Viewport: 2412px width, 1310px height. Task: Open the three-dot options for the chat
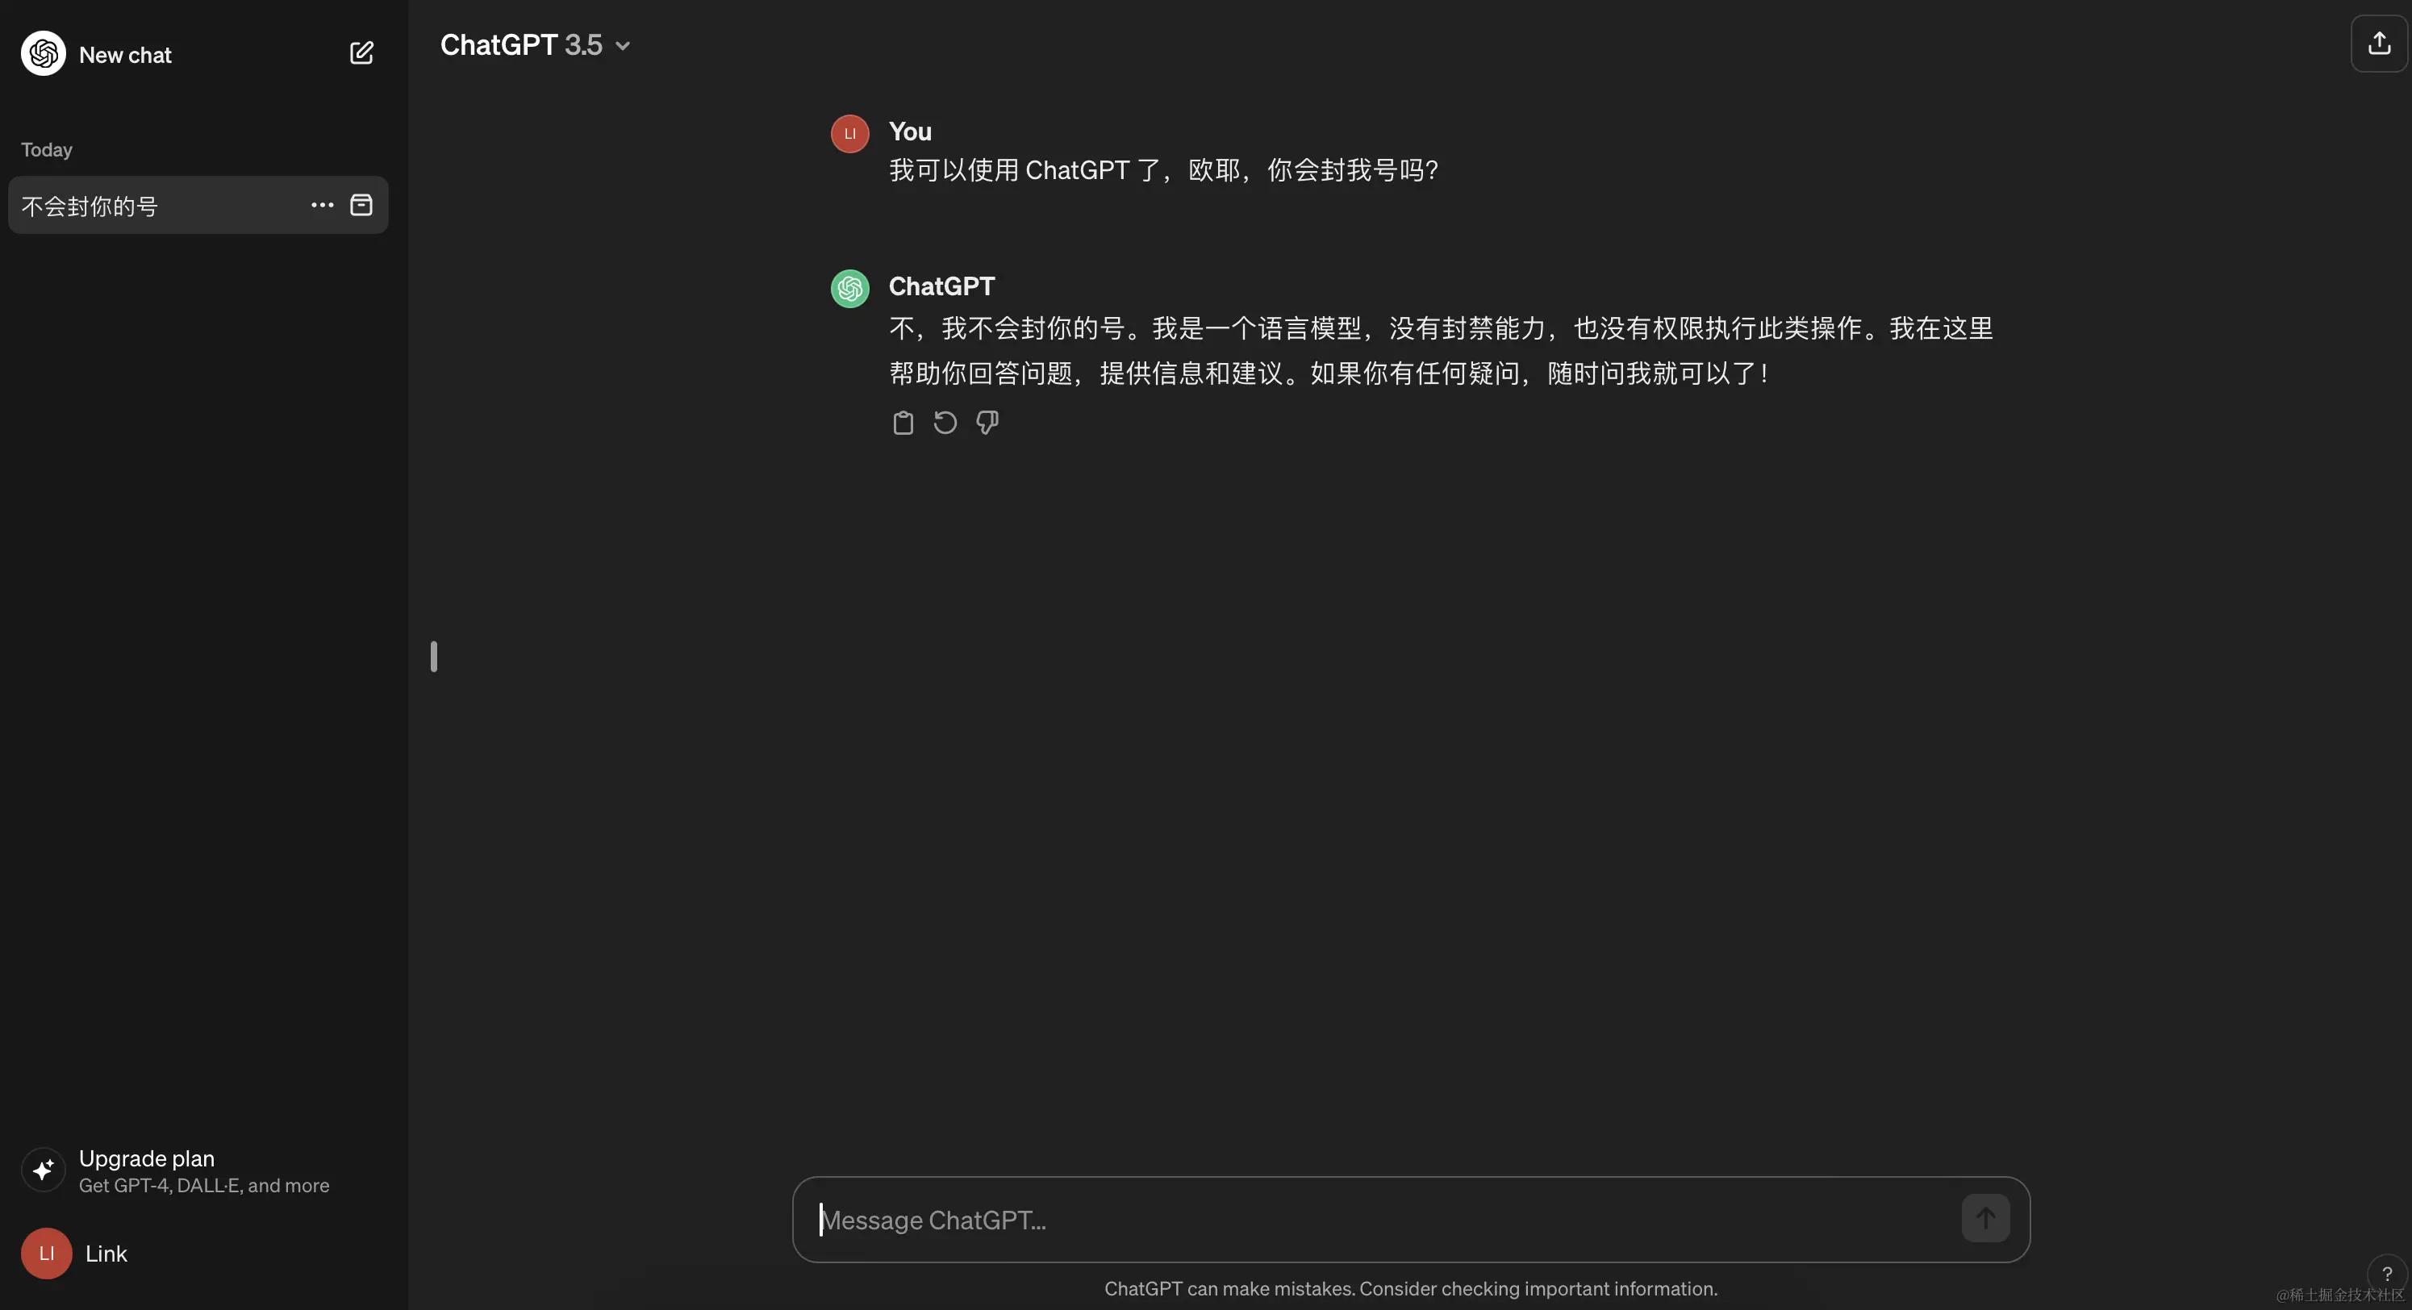[322, 205]
